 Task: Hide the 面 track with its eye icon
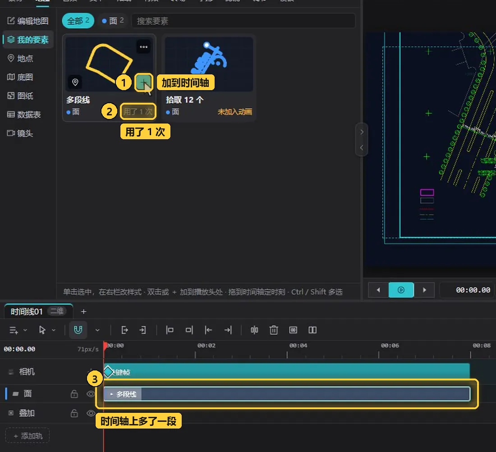coord(91,394)
